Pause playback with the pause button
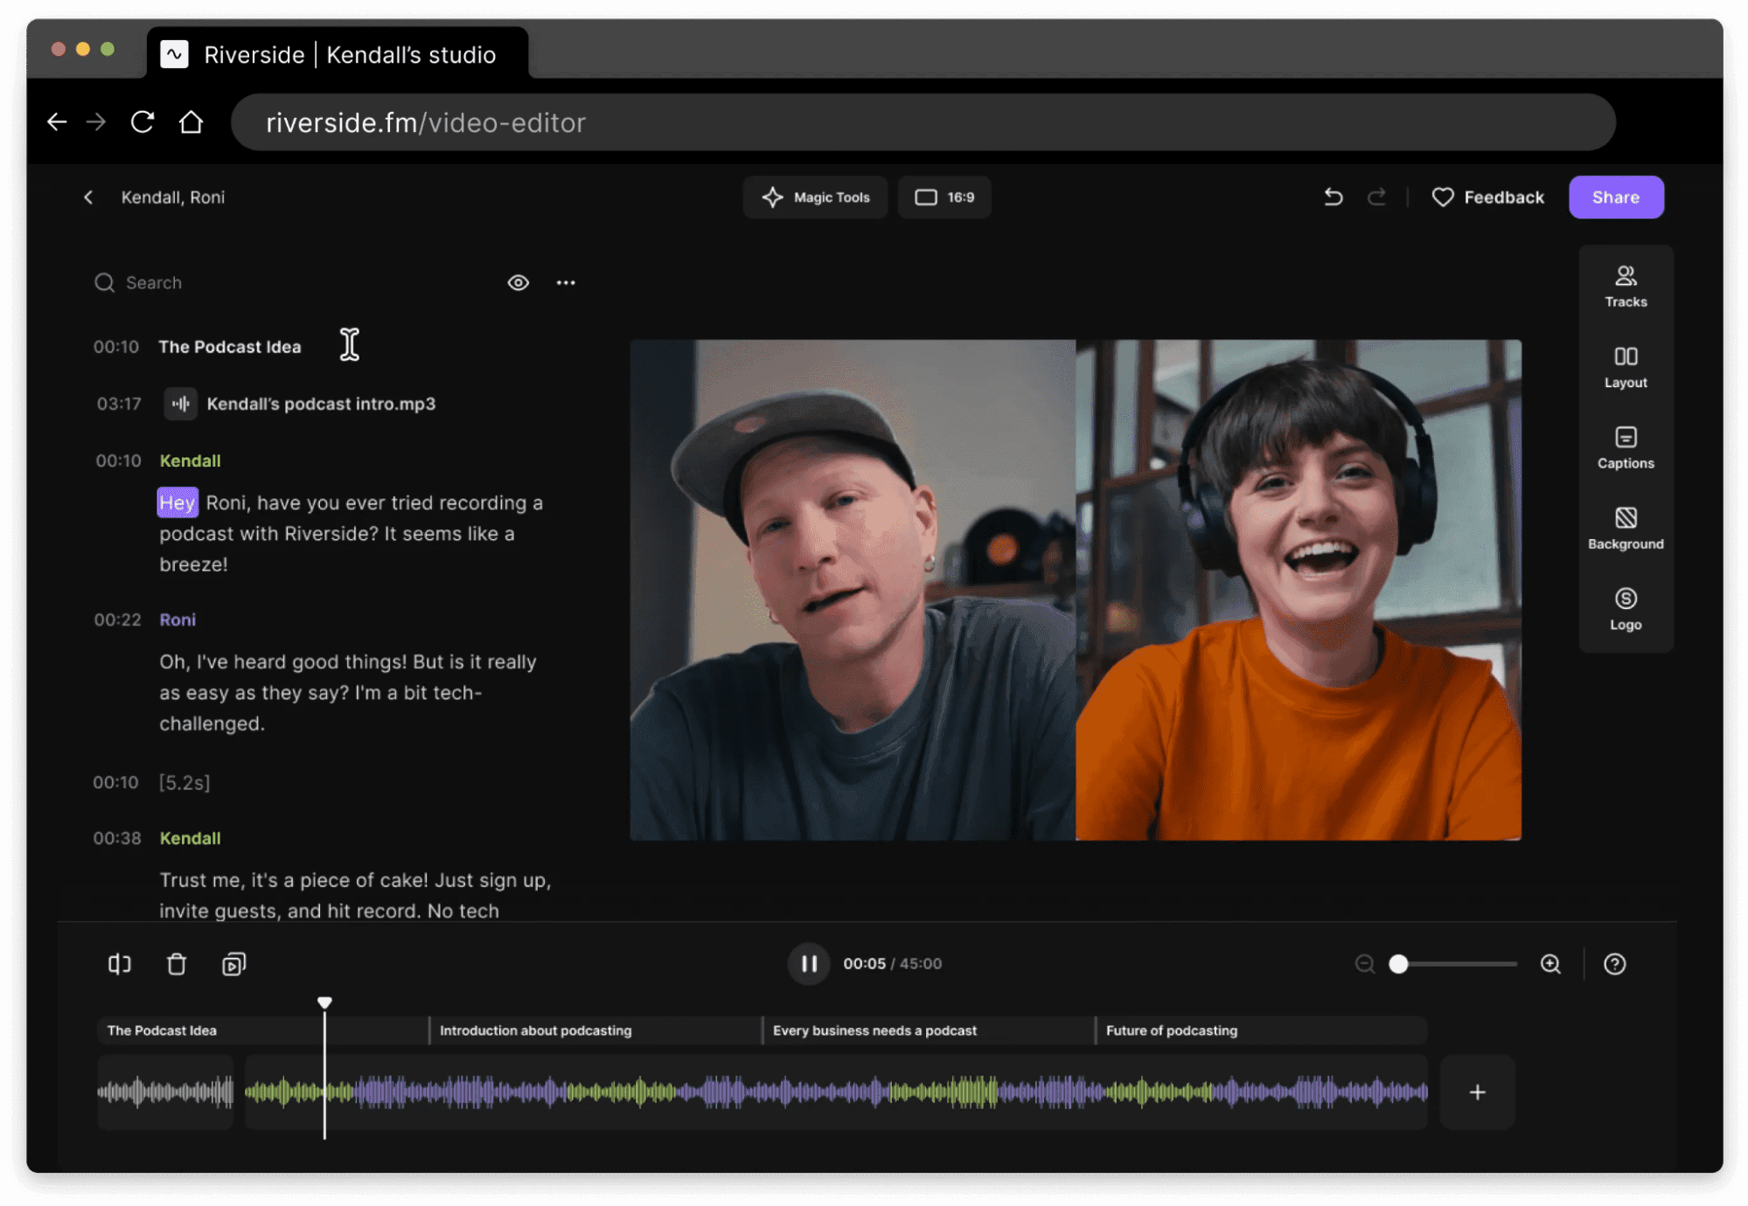Screen dimensions: 1748x1206 pyautogui.click(x=809, y=963)
